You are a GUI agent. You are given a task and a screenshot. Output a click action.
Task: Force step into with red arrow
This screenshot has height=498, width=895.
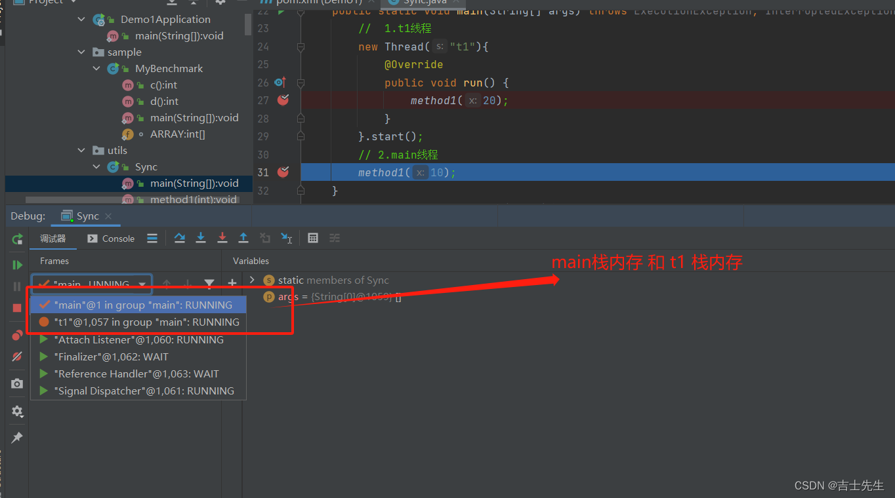click(x=222, y=239)
